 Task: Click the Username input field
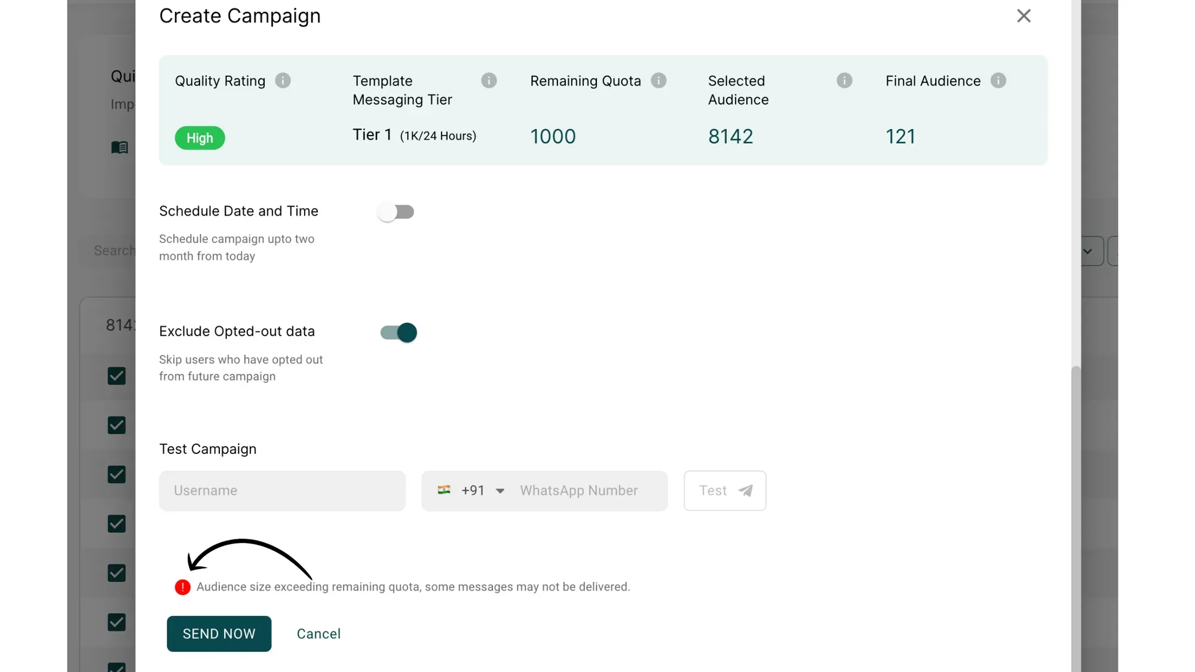point(282,490)
